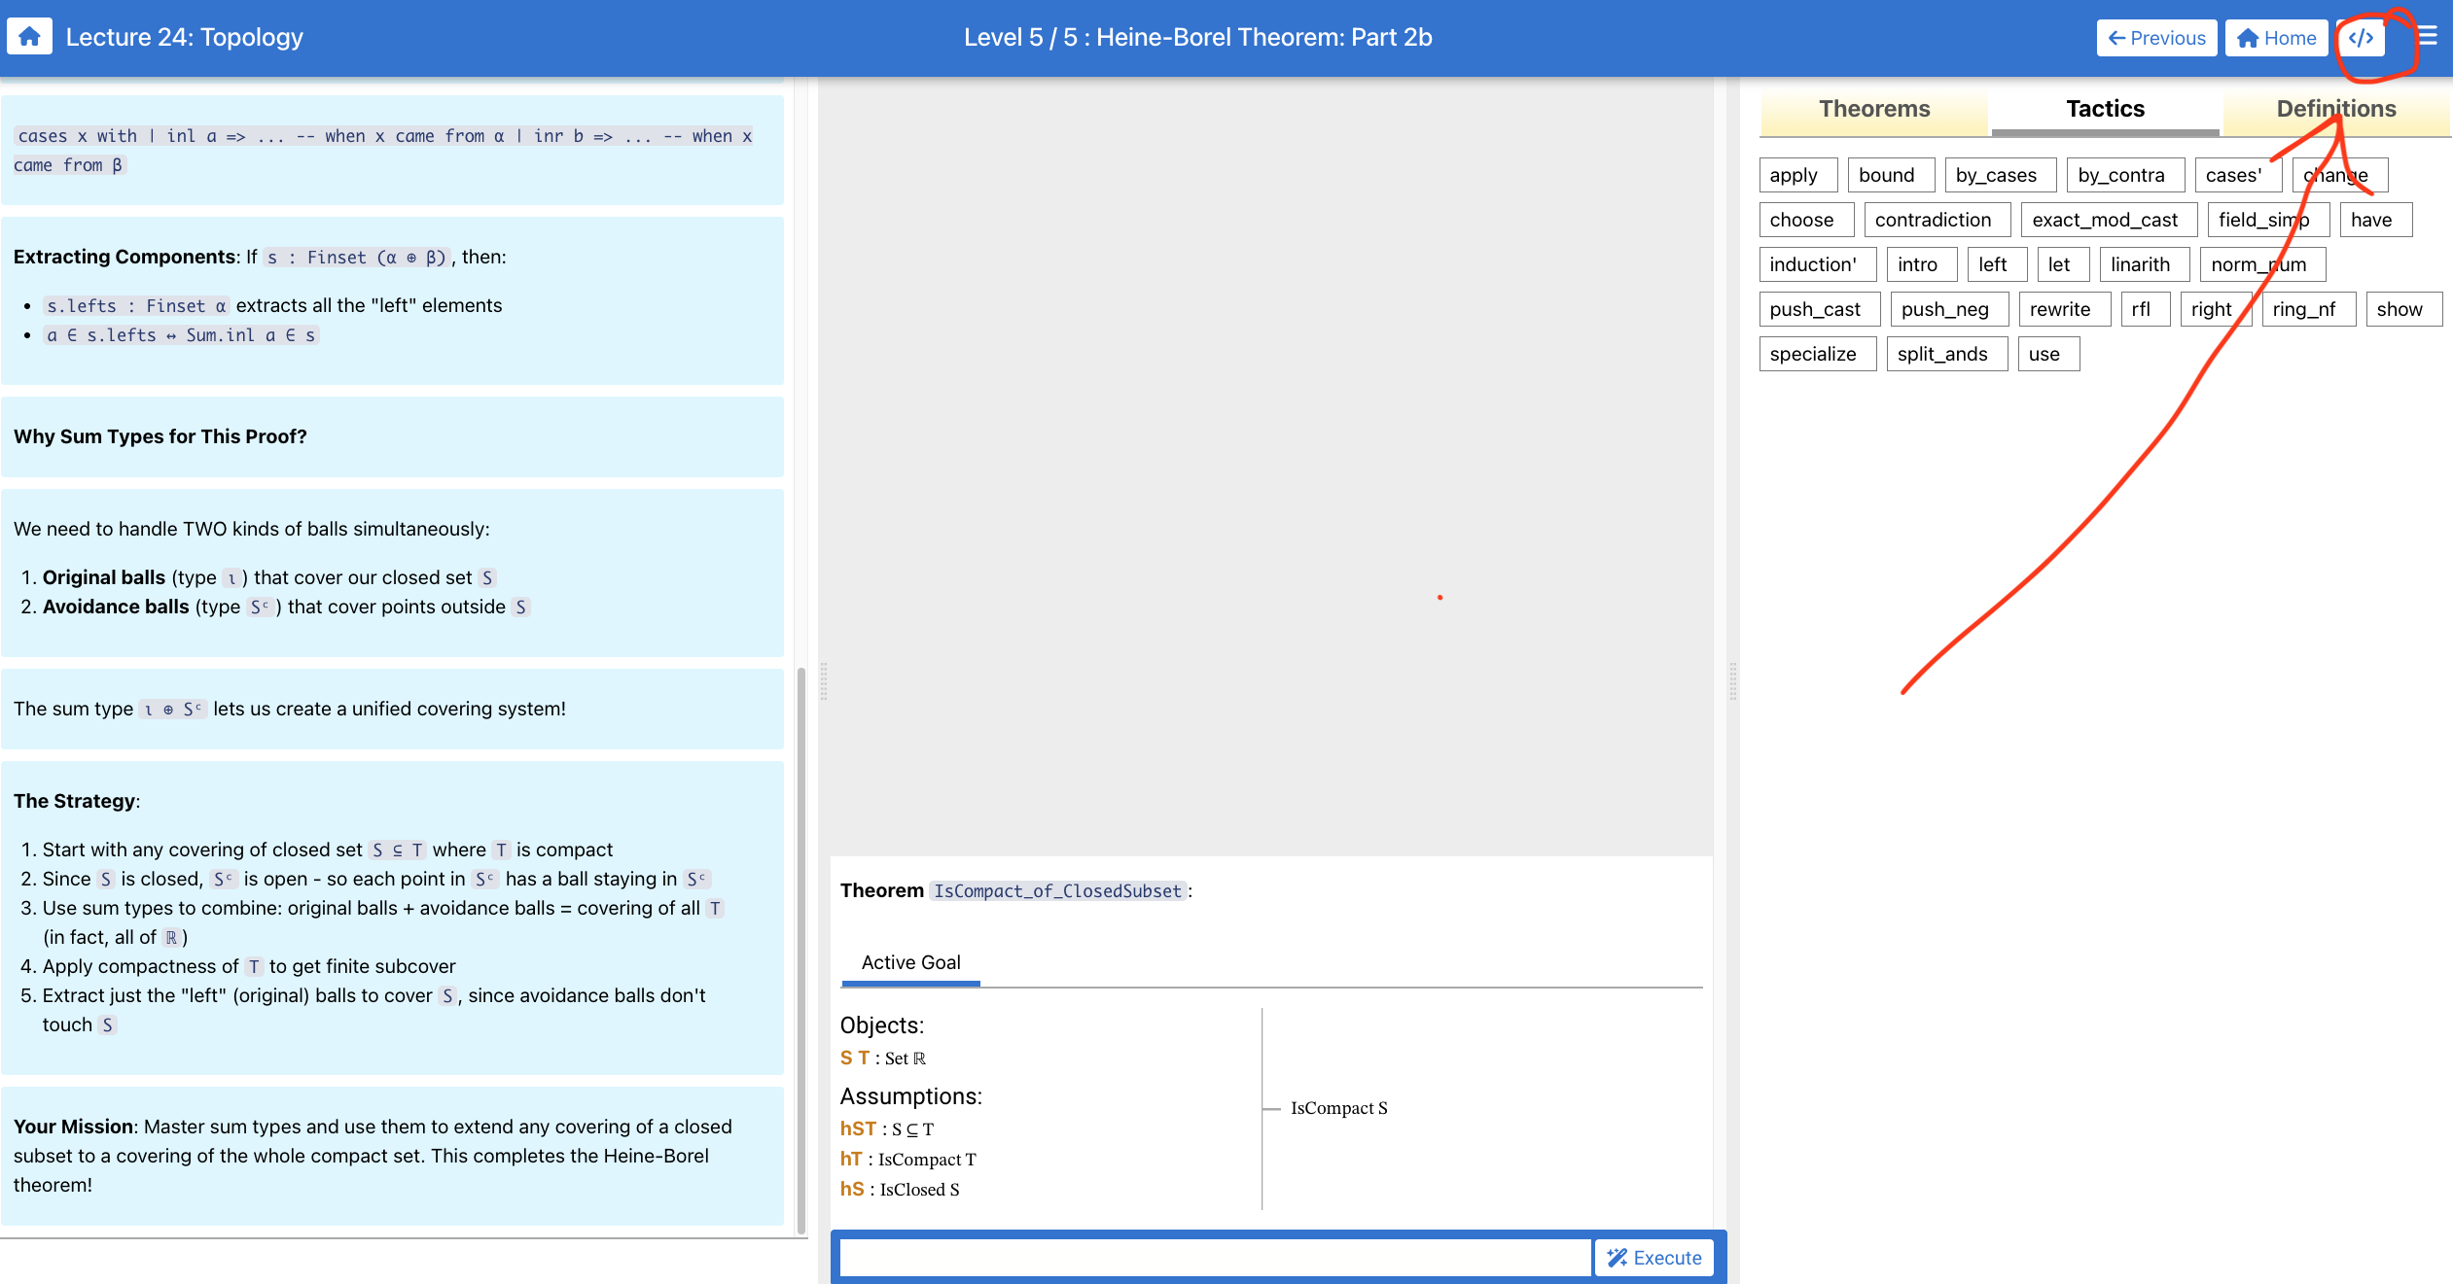Open the hamburger menu icon

pos(2428,37)
